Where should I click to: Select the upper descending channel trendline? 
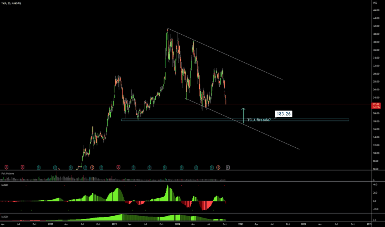tap(225, 54)
